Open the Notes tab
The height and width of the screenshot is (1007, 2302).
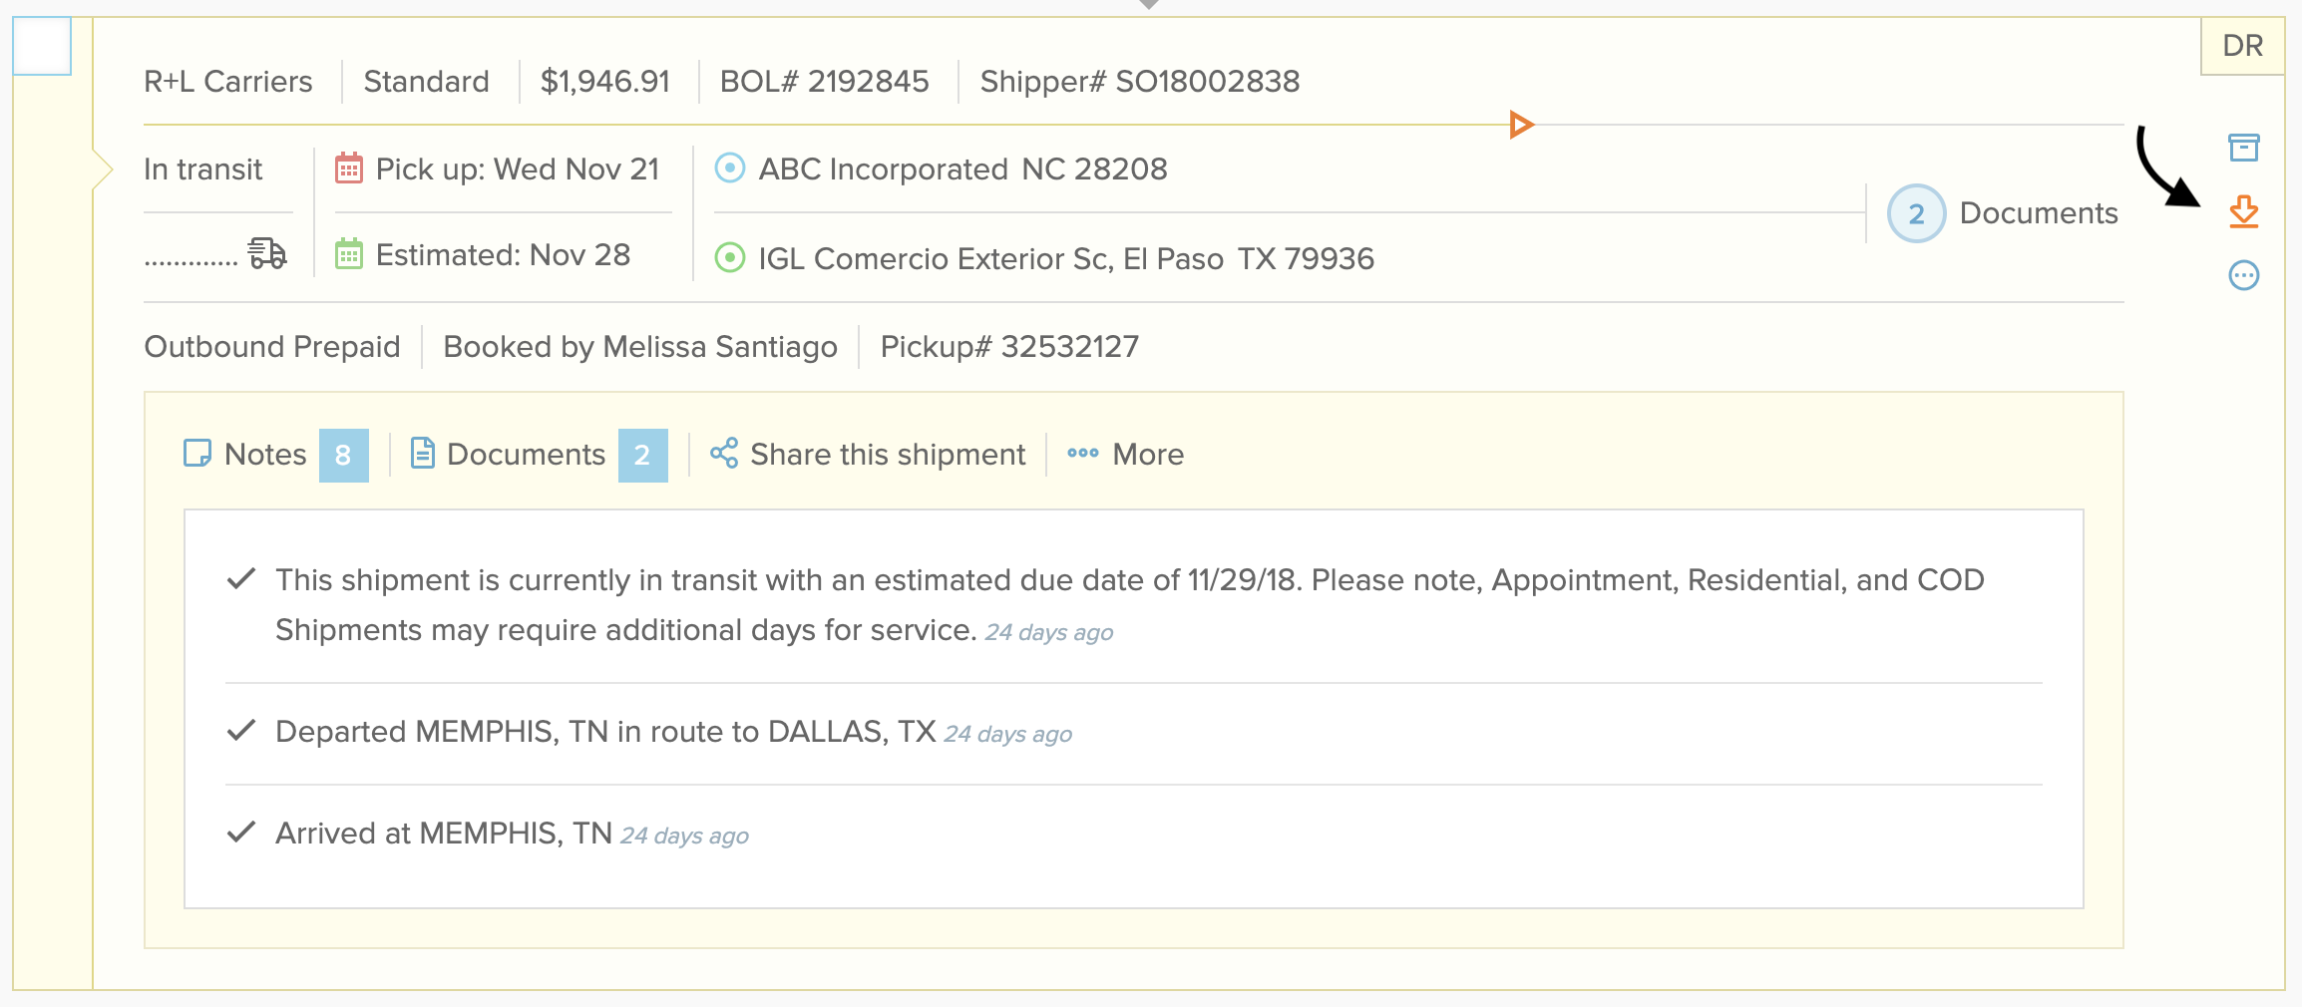tap(275, 455)
